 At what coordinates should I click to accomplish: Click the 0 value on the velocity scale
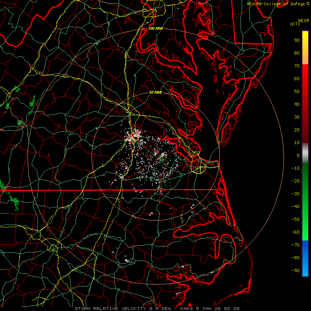(x=298, y=155)
